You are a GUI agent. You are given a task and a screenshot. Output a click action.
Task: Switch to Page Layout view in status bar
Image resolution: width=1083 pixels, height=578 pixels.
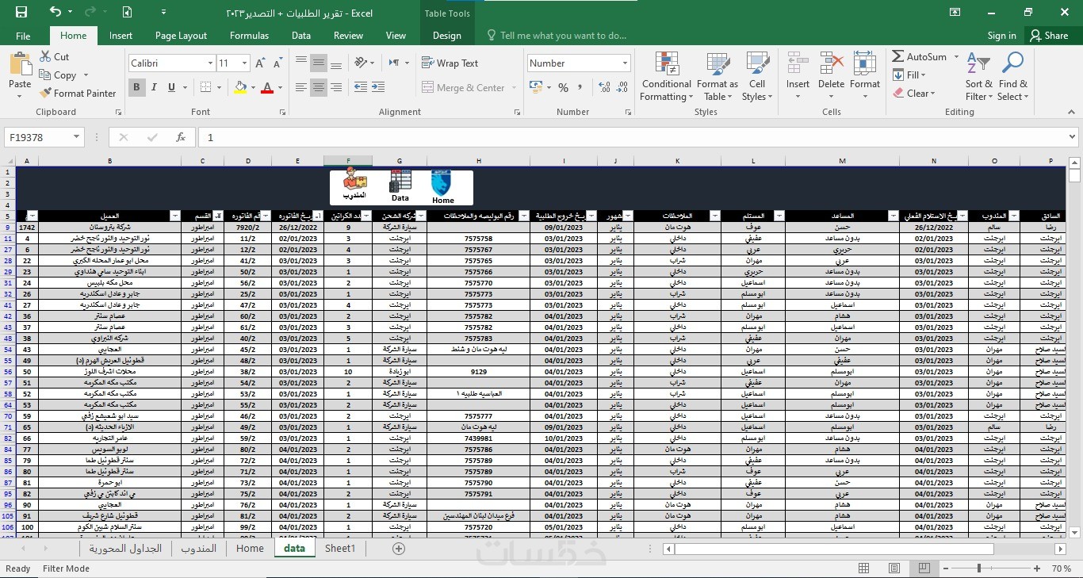coord(894,568)
